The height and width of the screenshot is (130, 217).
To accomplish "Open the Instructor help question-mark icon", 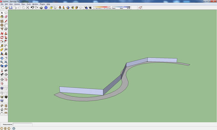I will (x=14, y=129).
